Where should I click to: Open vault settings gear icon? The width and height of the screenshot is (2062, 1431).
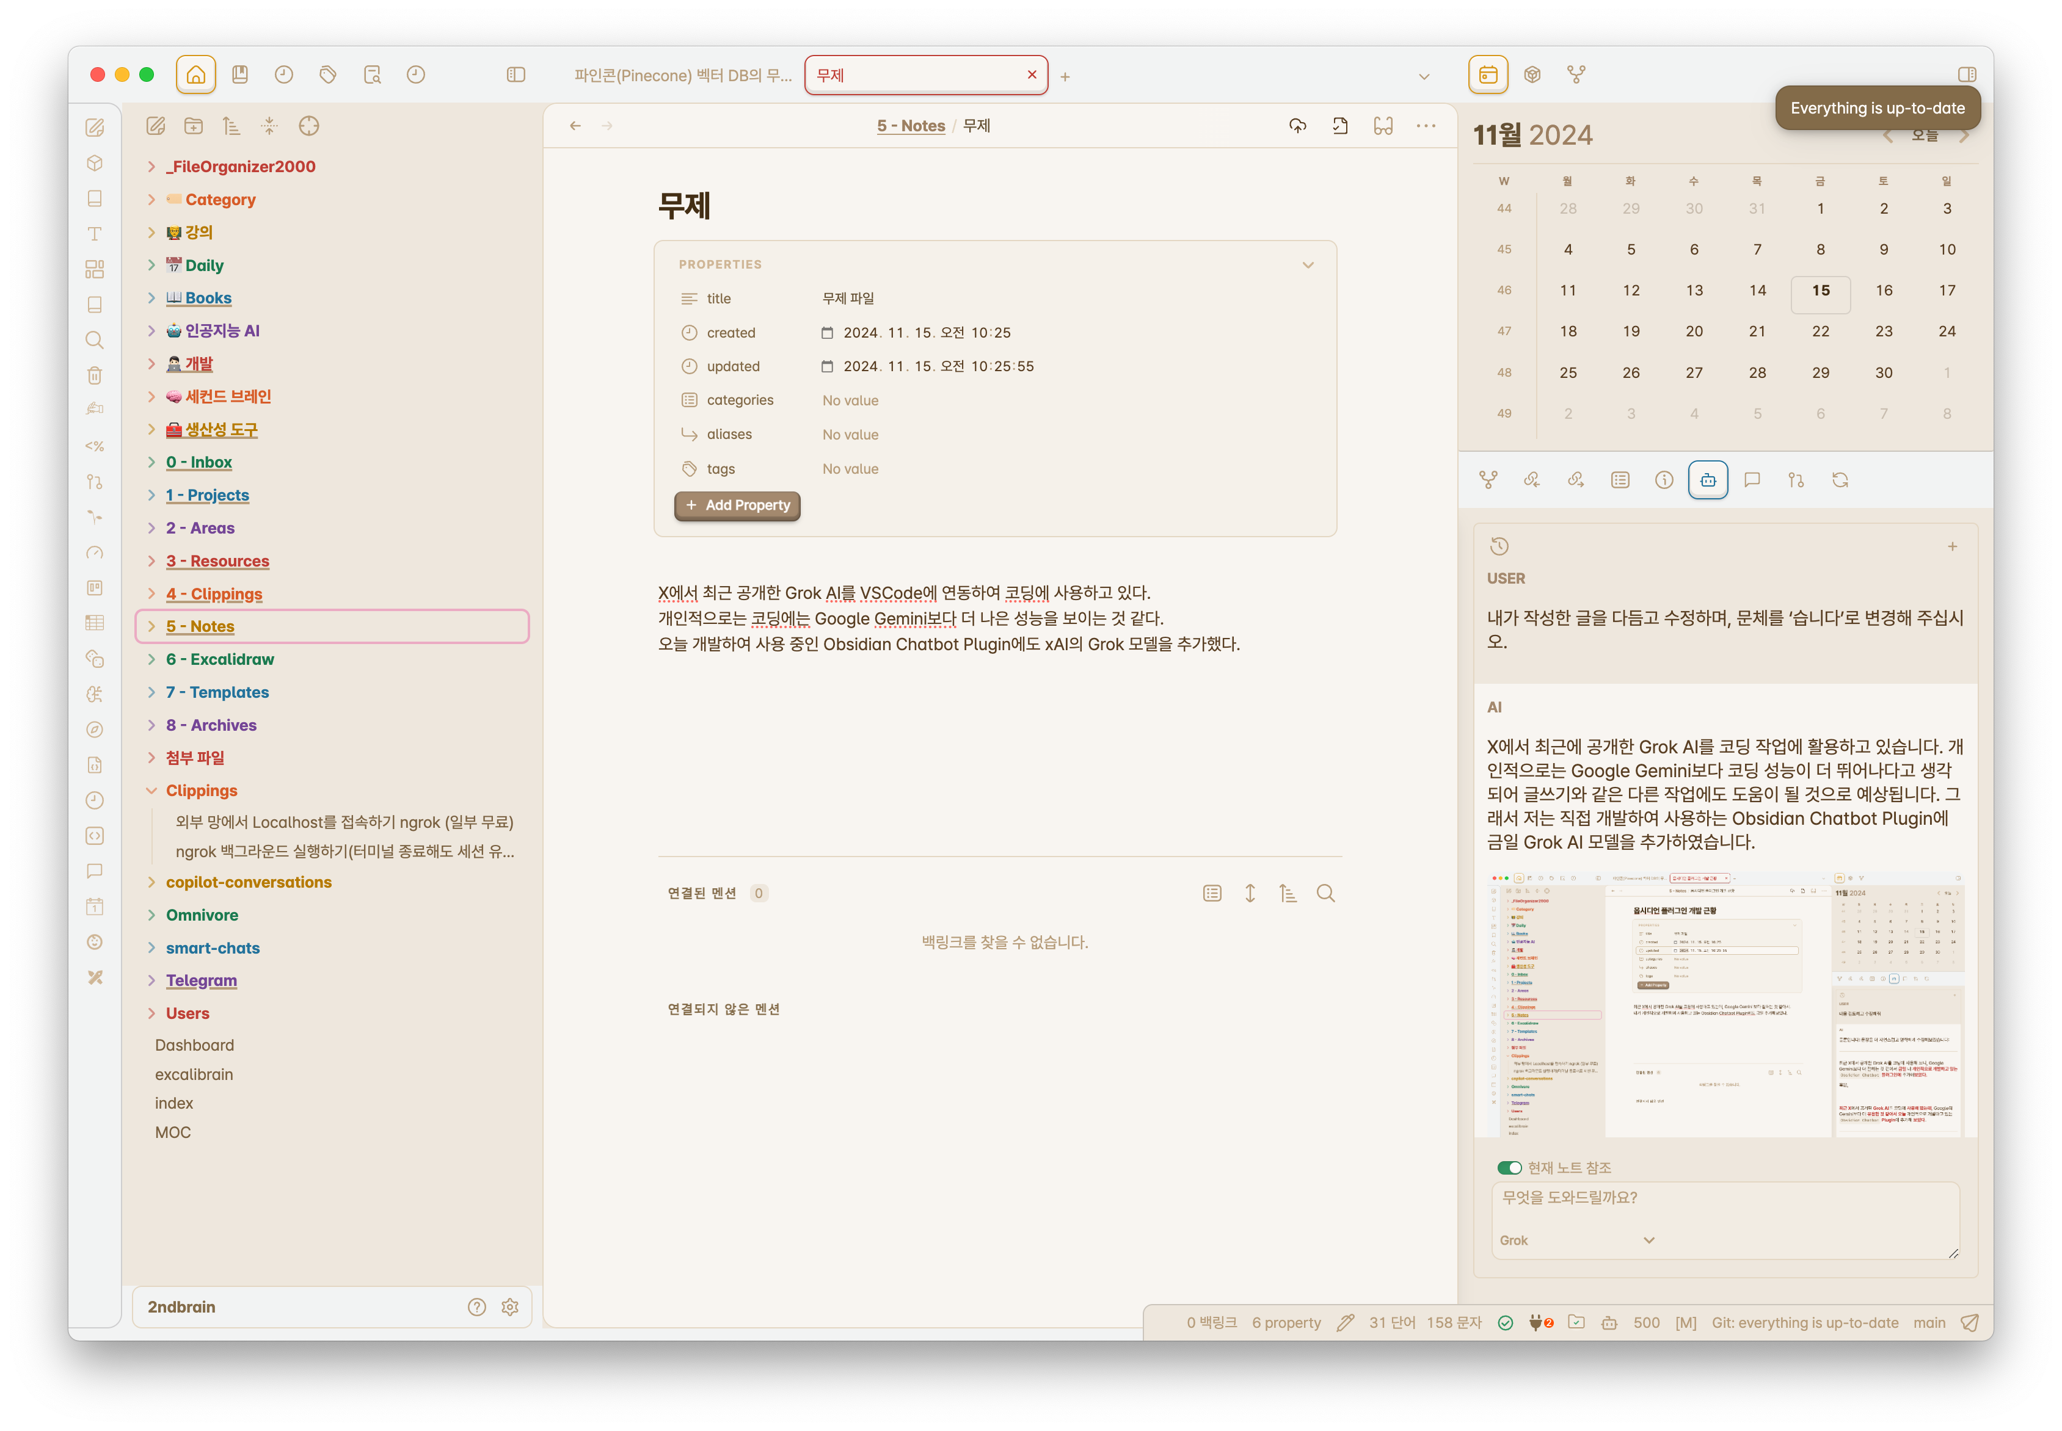coord(509,1307)
